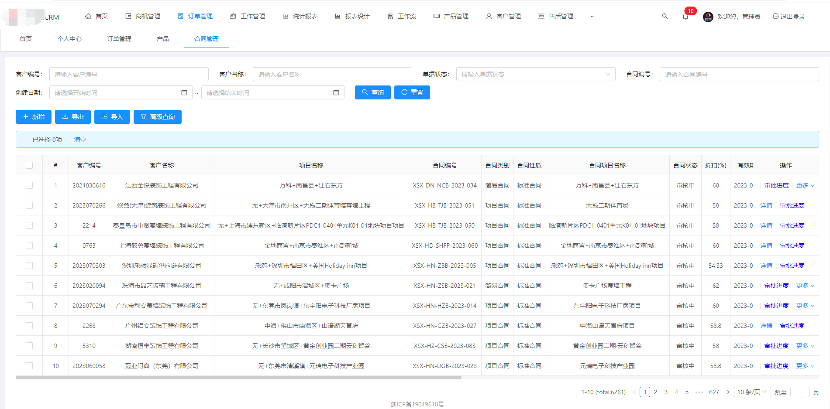The width and height of the screenshot is (830, 409).
Task: Check row 5 深圳采骏绿碳供应链有限公司
Action: tap(29, 266)
